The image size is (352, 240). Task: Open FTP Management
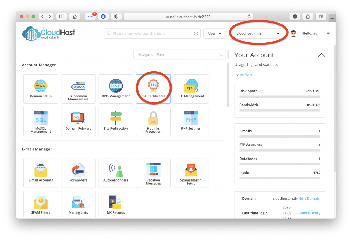[x=191, y=89]
